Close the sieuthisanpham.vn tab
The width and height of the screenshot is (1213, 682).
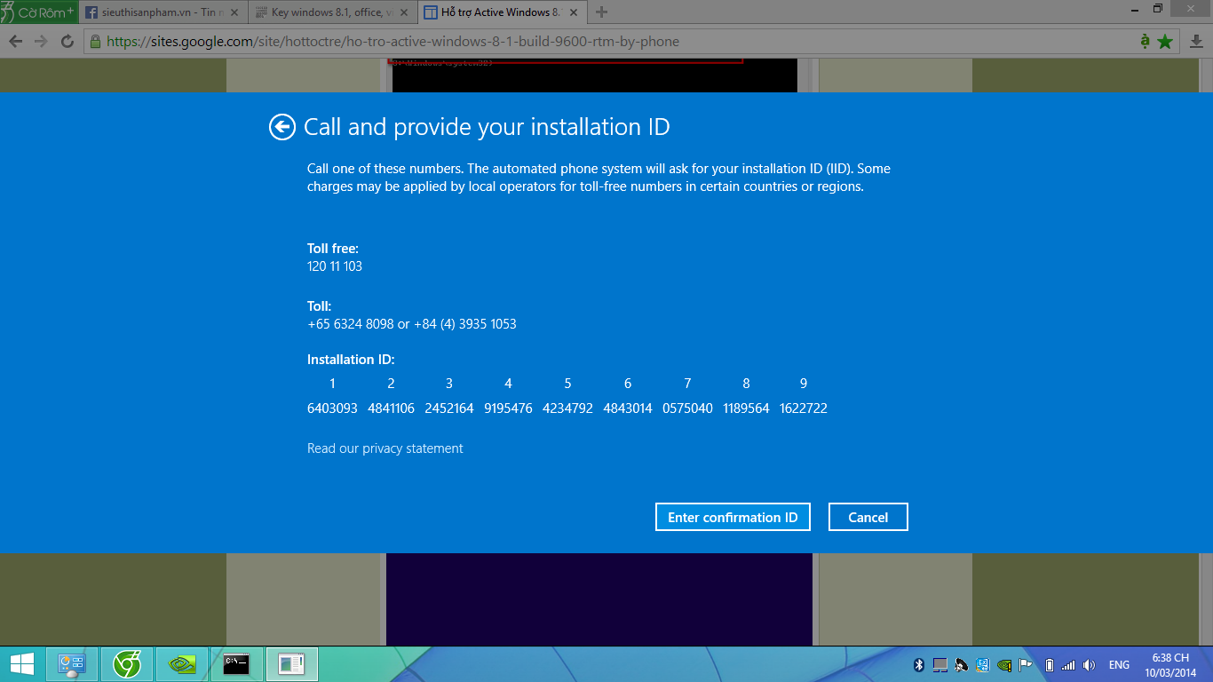233,12
